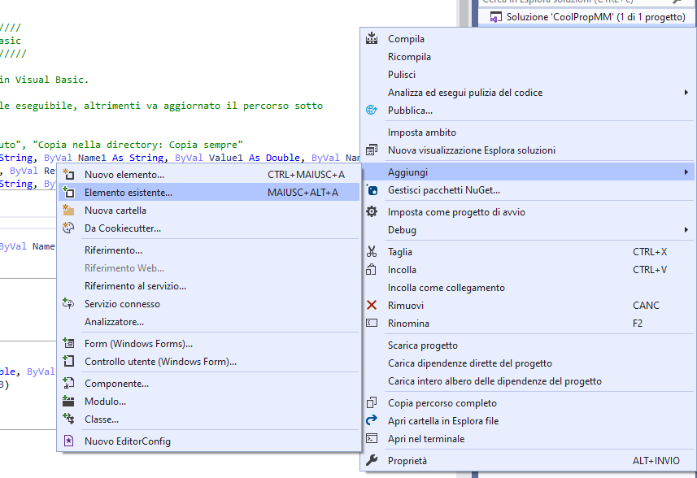Click the terminal icon for Apri nel terminale
Viewport: 697px width, 478px height.
pos(372,438)
